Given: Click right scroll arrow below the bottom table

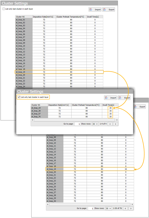Looking at the screenshot, I should tap(132, 204).
